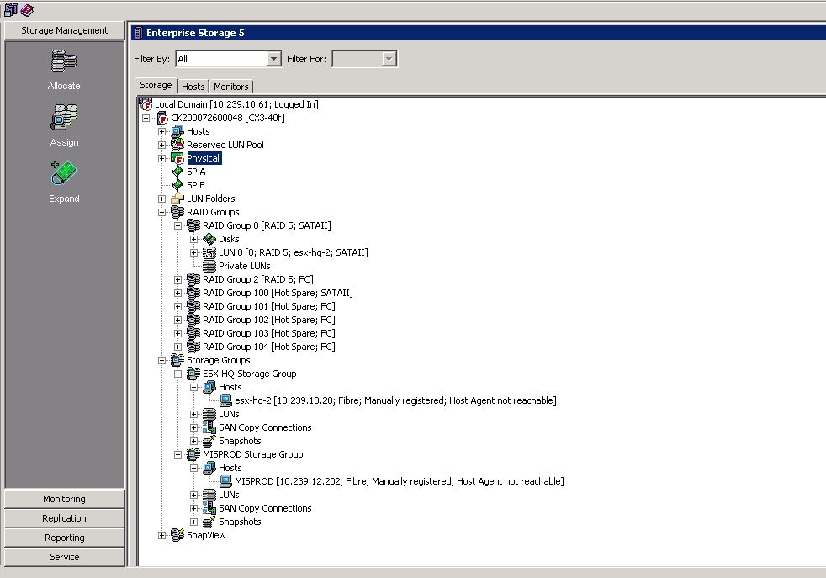The width and height of the screenshot is (826, 578).
Task: Click the MISPROD host computer icon
Action: click(x=225, y=481)
